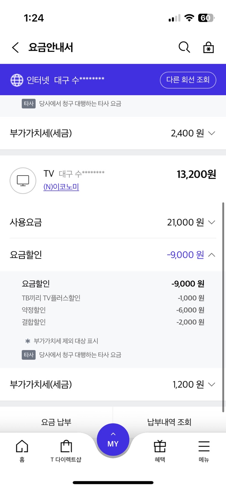Tap 다른 회선 조회 button
Image resolution: width=226 pixels, height=489 pixels.
[x=188, y=80]
